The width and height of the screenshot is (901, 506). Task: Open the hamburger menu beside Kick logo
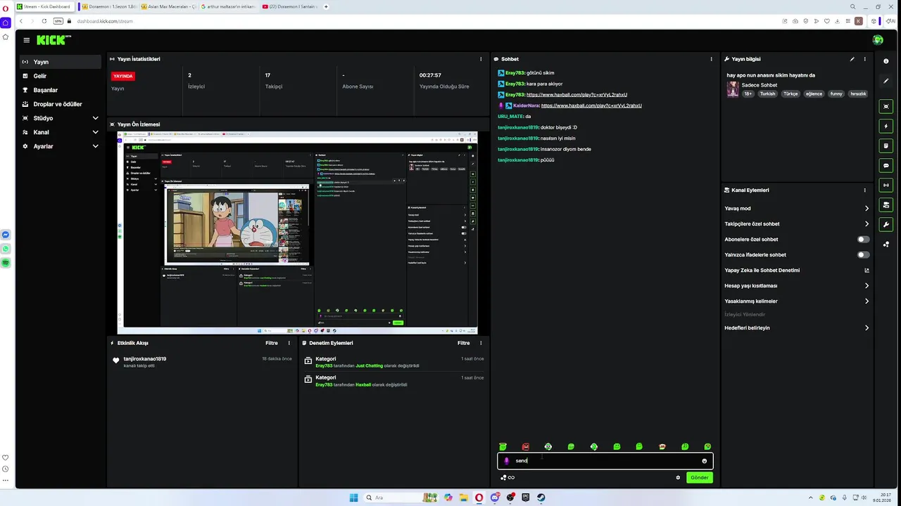tap(26, 41)
